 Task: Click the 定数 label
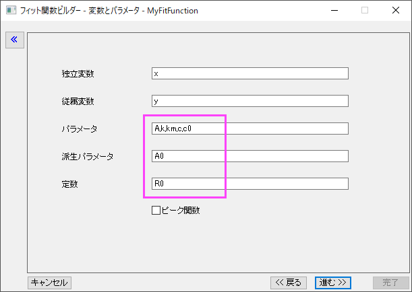coord(69,184)
